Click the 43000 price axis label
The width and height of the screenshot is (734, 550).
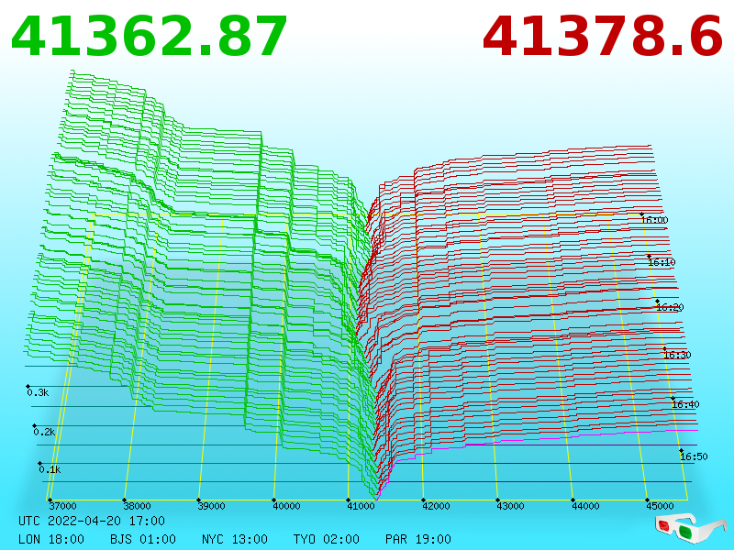pyautogui.click(x=510, y=506)
